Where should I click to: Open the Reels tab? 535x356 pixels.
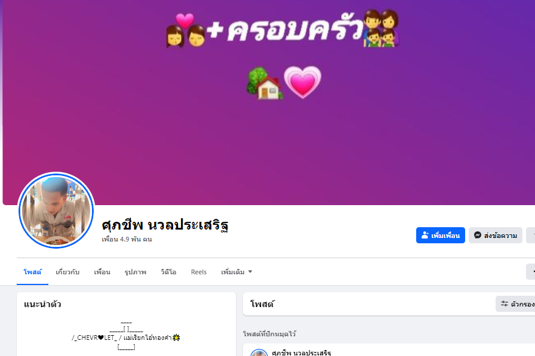(199, 272)
